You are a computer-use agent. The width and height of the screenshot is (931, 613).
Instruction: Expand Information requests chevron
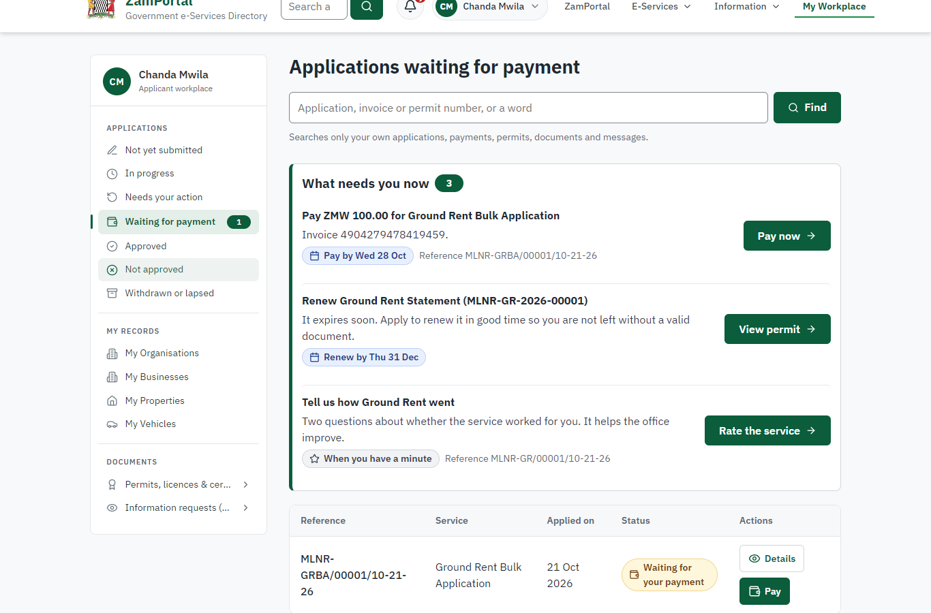point(246,508)
